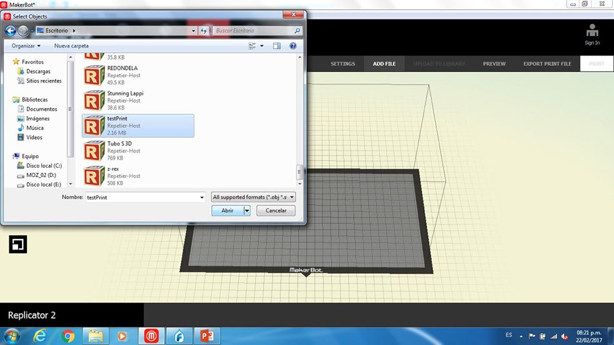Click the navigation pane scrollbar thumb

[x=71, y=109]
